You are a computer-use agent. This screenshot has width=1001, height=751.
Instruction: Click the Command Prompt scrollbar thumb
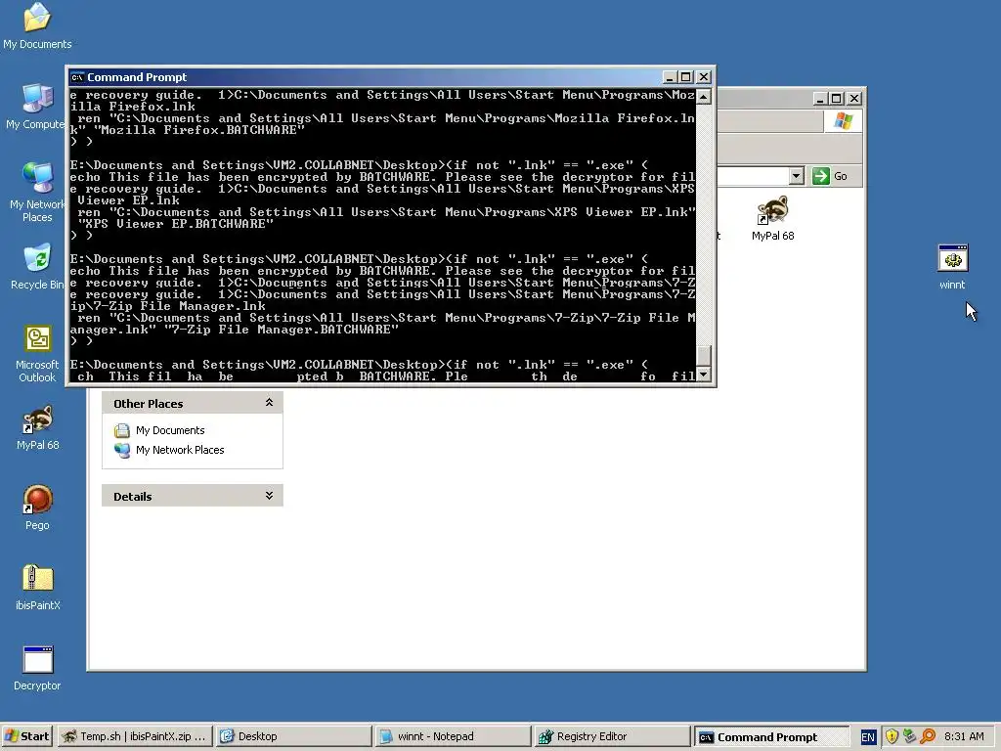point(704,355)
